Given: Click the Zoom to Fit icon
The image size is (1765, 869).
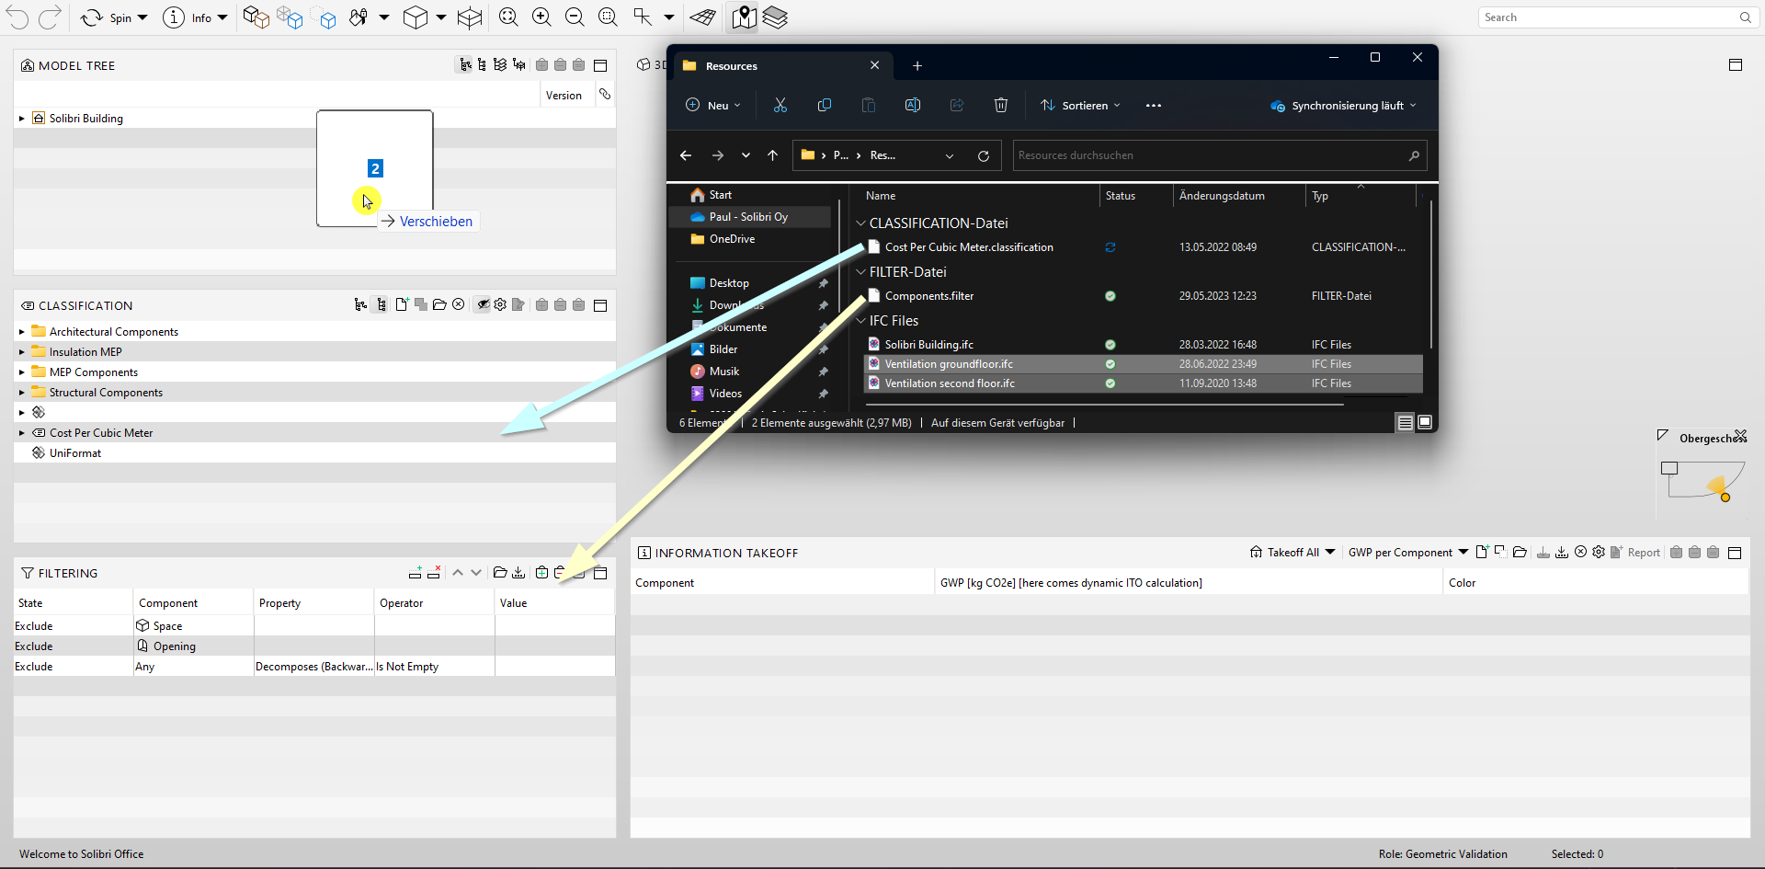Looking at the screenshot, I should tap(508, 17).
